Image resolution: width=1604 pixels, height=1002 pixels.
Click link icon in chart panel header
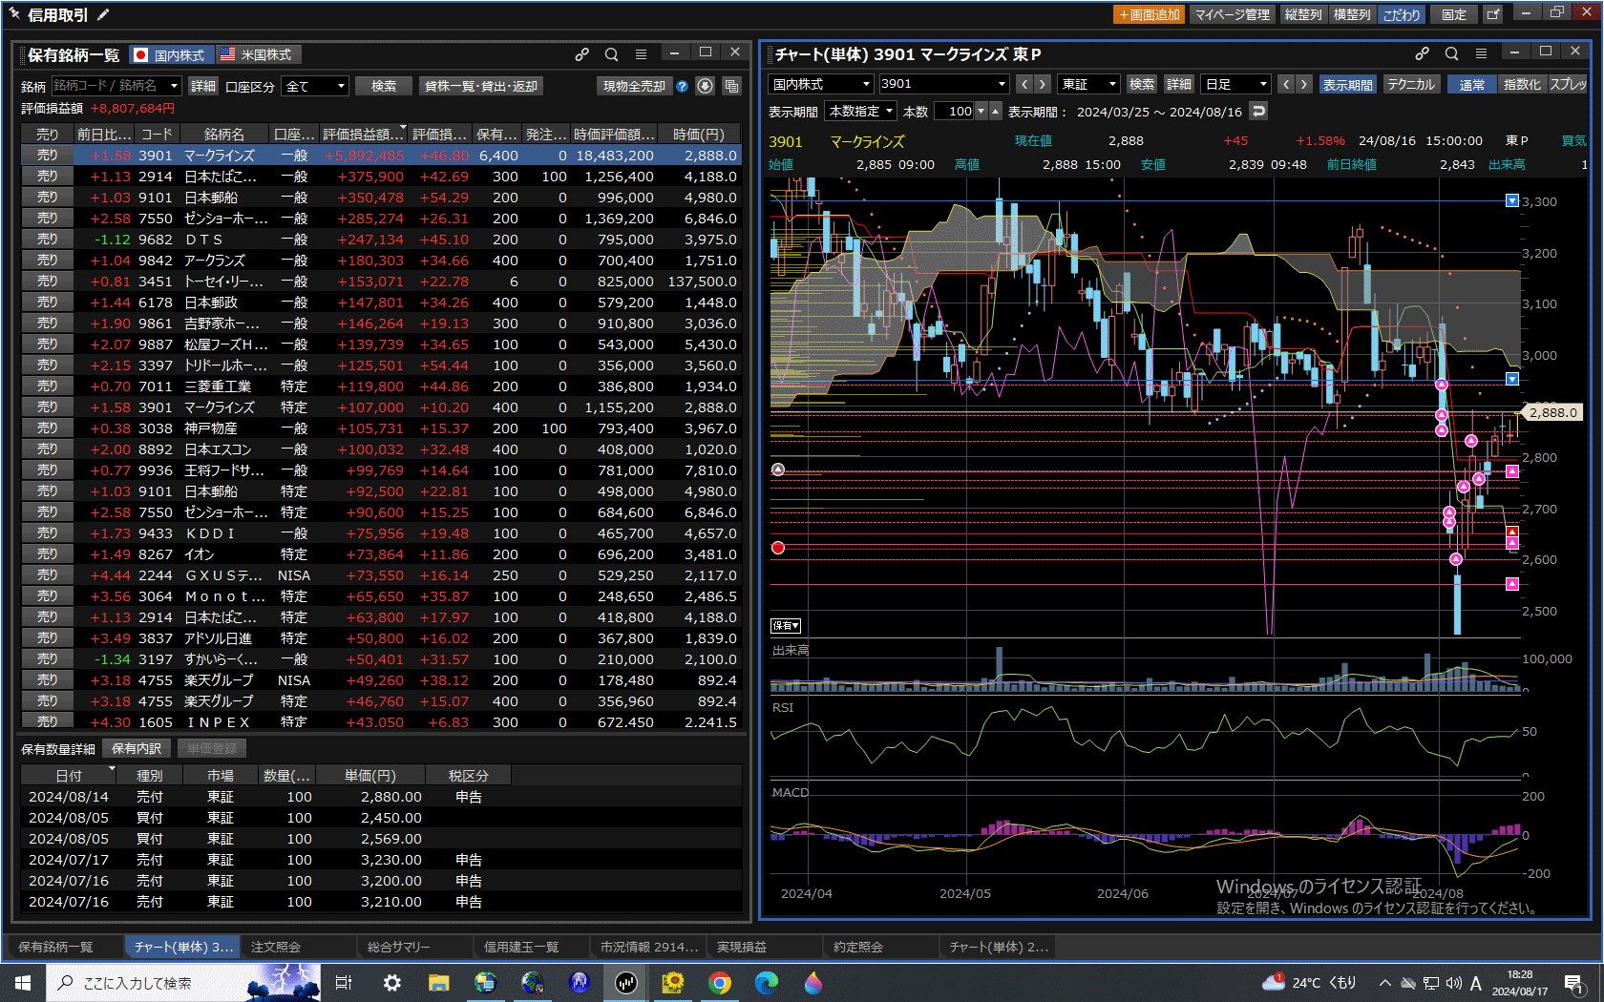click(1422, 53)
